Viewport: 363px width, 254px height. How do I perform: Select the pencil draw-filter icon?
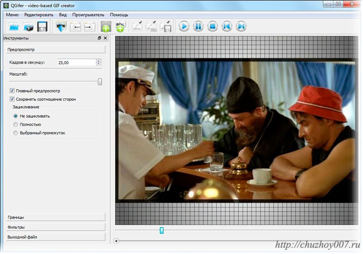(x=137, y=26)
